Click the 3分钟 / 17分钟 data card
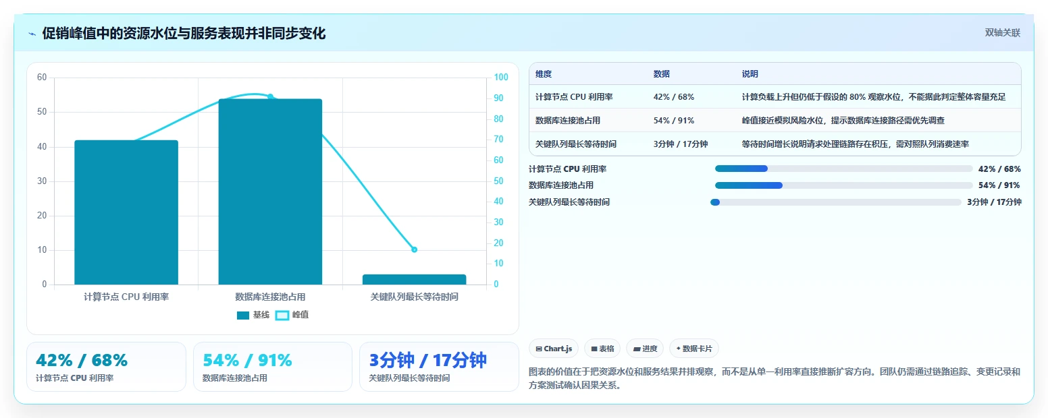This screenshot has width=1048, height=418. 439,367
